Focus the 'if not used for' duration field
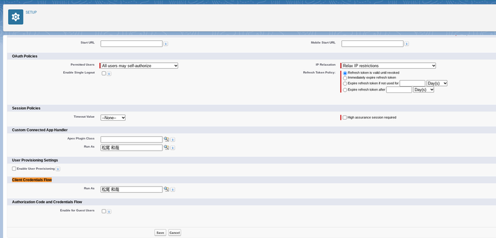The width and height of the screenshot is (496, 238). pos(412,83)
